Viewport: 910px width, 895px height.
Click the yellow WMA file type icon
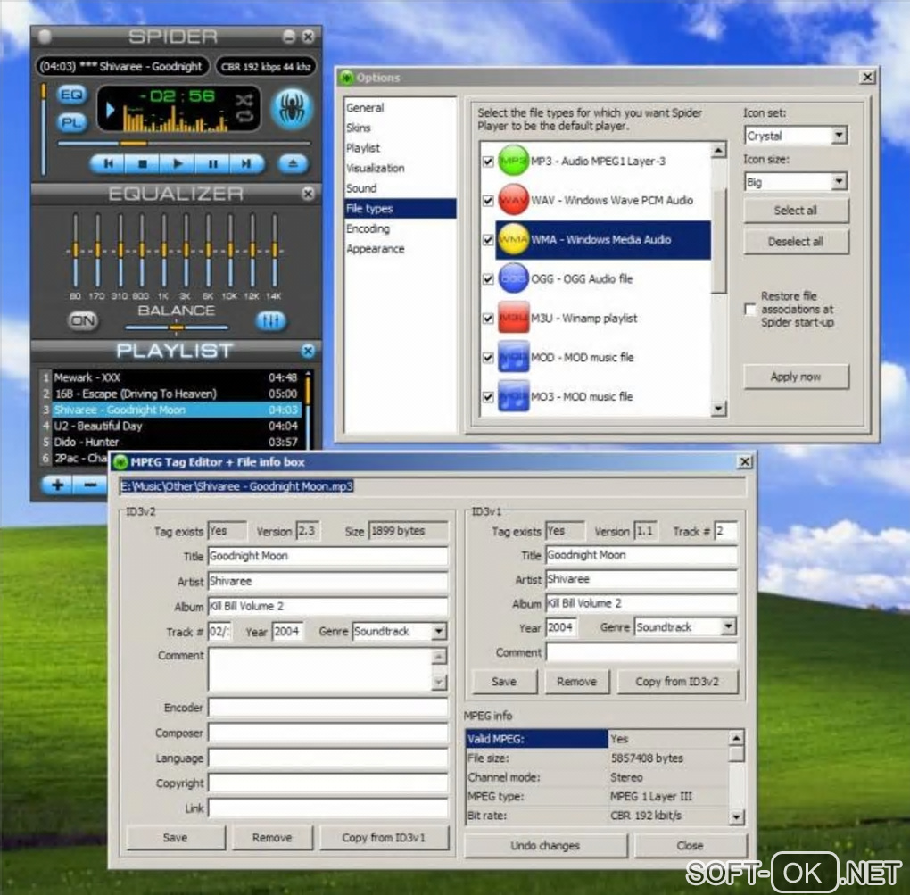click(514, 240)
